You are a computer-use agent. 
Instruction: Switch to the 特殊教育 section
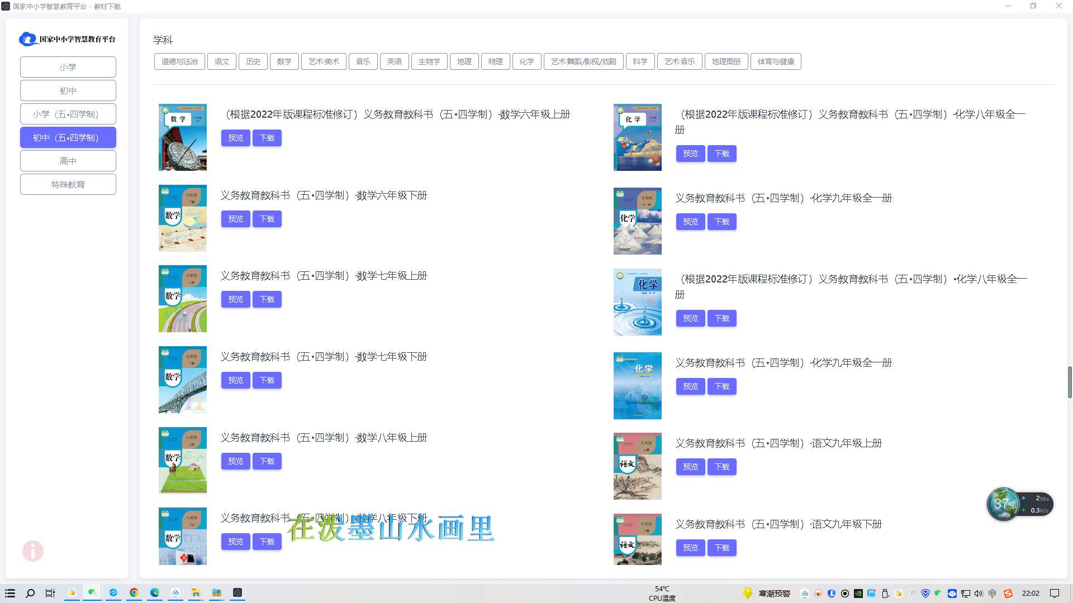(x=68, y=184)
